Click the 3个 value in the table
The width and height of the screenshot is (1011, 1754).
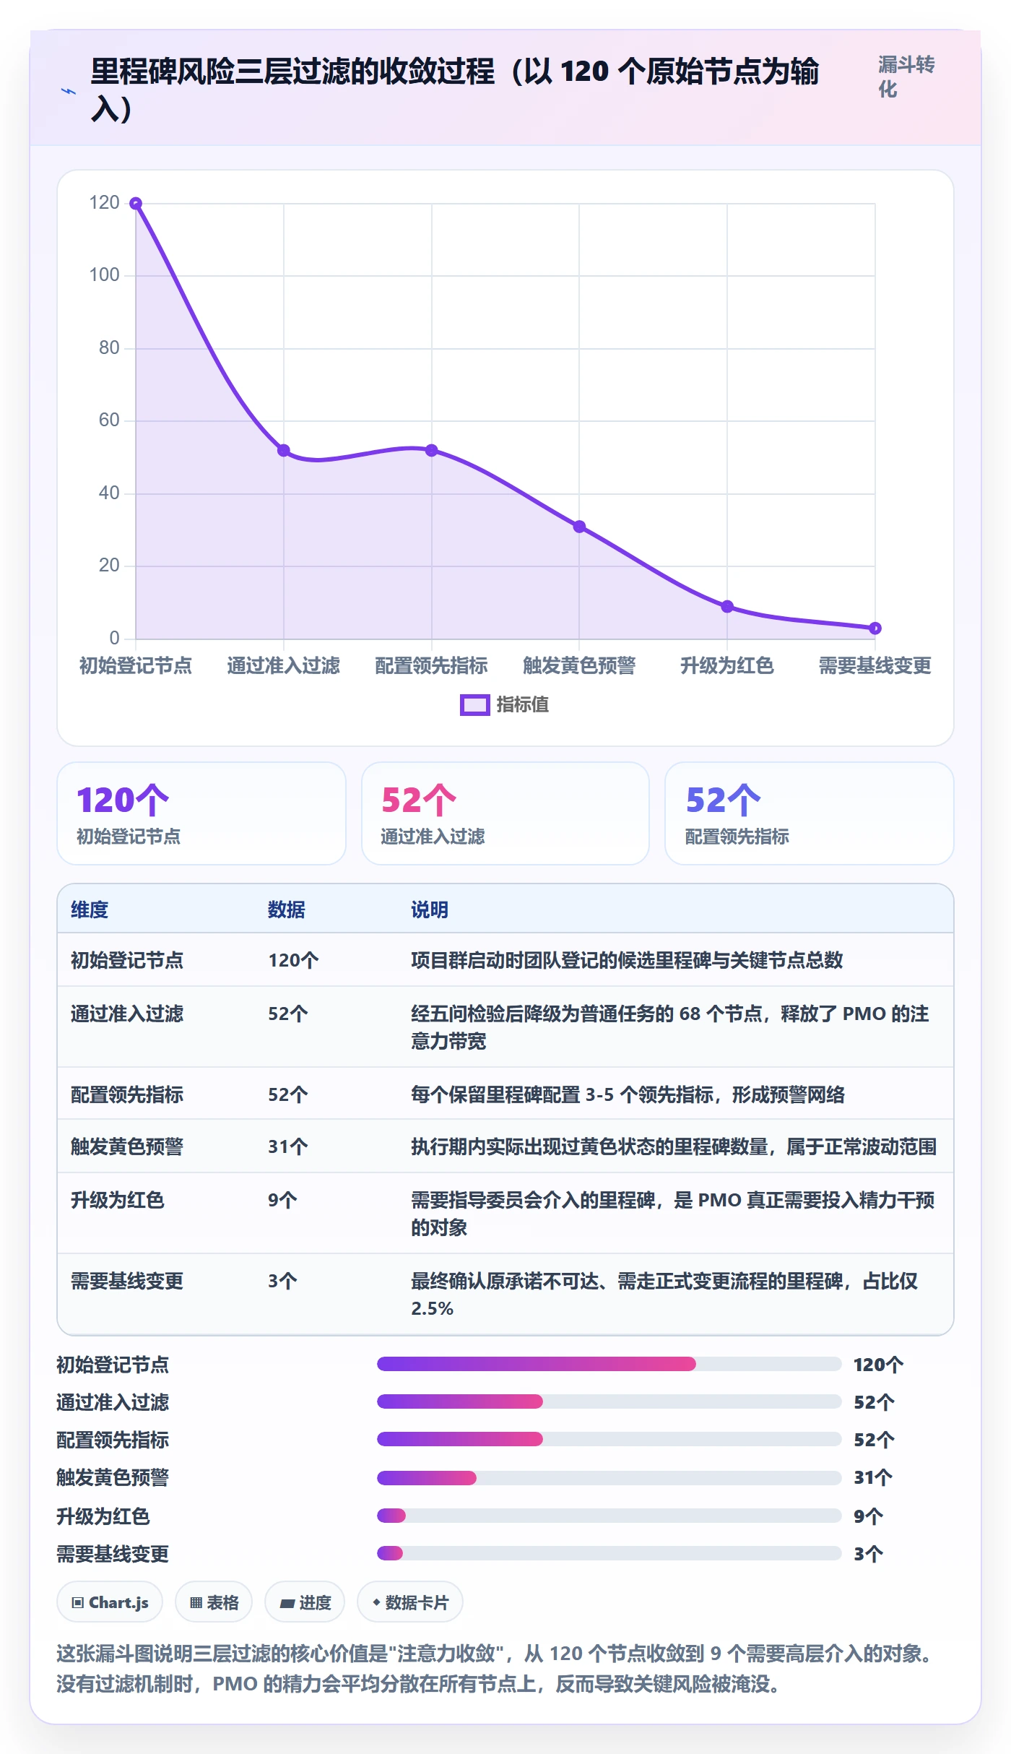[282, 1281]
